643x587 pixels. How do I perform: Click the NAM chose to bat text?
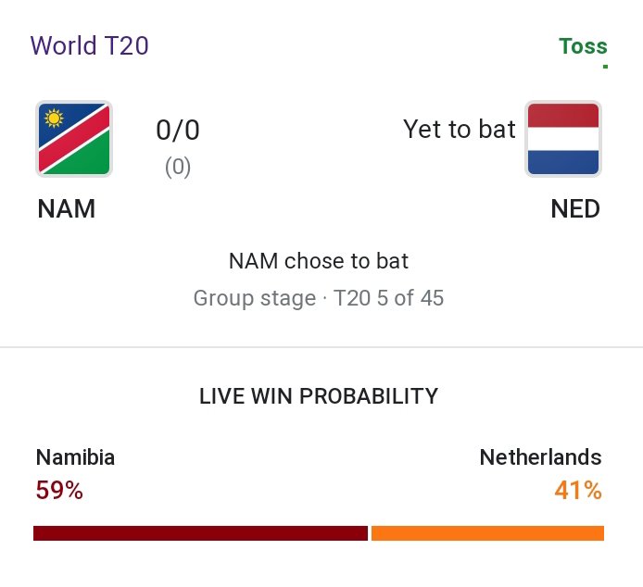[319, 261]
